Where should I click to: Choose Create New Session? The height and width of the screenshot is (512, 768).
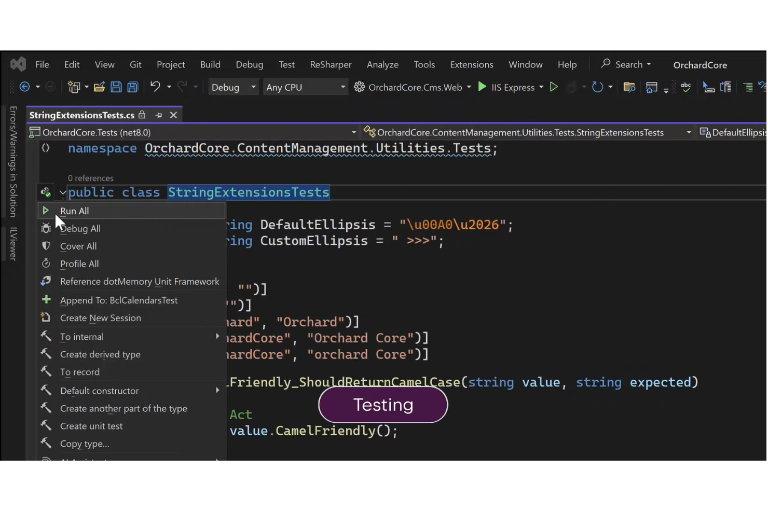point(131,317)
